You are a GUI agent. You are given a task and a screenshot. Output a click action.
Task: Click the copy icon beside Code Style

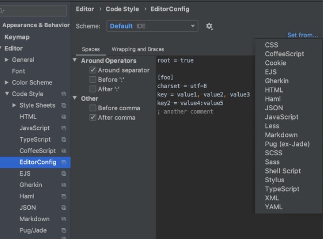coord(64,94)
